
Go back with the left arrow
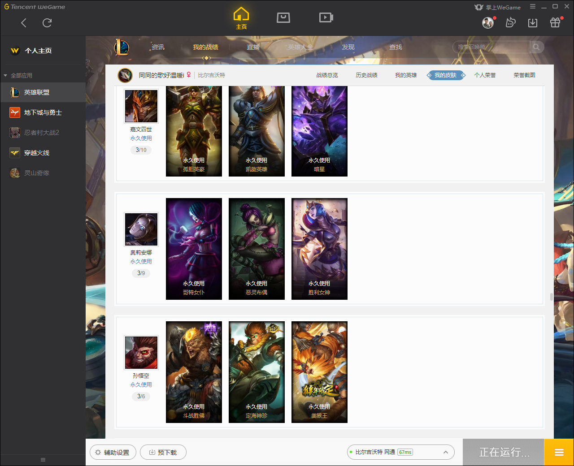(24, 23)
